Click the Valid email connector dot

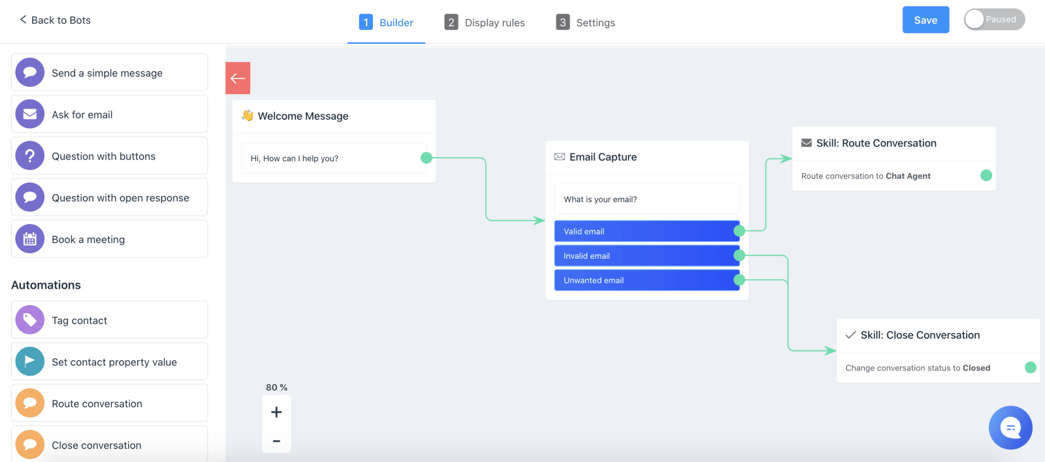point(739,231)
